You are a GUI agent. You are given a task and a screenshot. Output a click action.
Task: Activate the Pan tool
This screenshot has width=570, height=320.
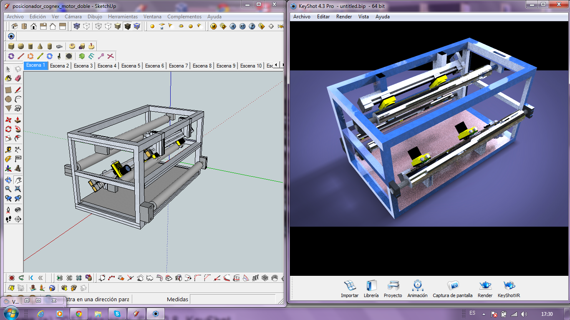(18, 180)
